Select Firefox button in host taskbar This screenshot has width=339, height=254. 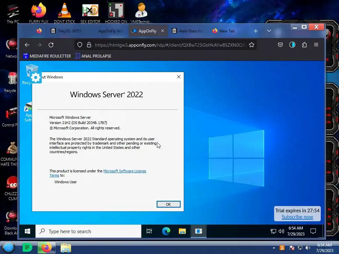(46, 247)
